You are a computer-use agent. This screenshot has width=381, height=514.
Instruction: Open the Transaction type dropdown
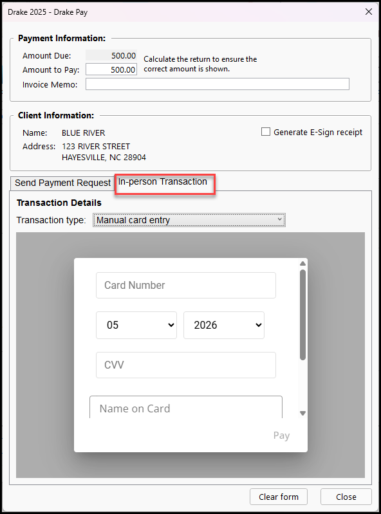pos(189,220)
